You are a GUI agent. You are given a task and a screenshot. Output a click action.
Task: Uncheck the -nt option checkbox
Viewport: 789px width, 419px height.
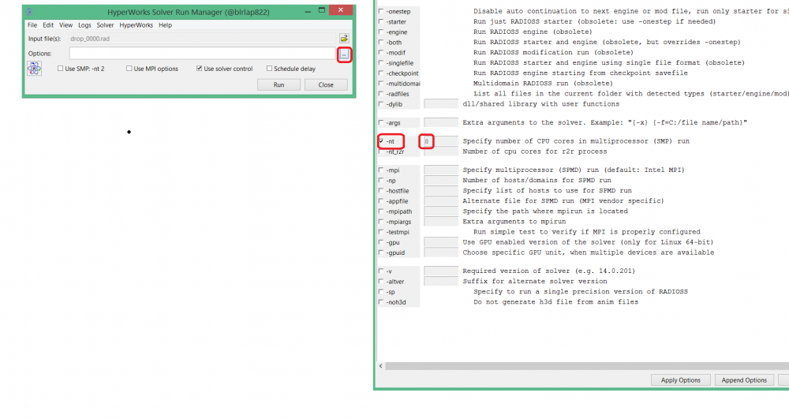[x=381, y=141]
